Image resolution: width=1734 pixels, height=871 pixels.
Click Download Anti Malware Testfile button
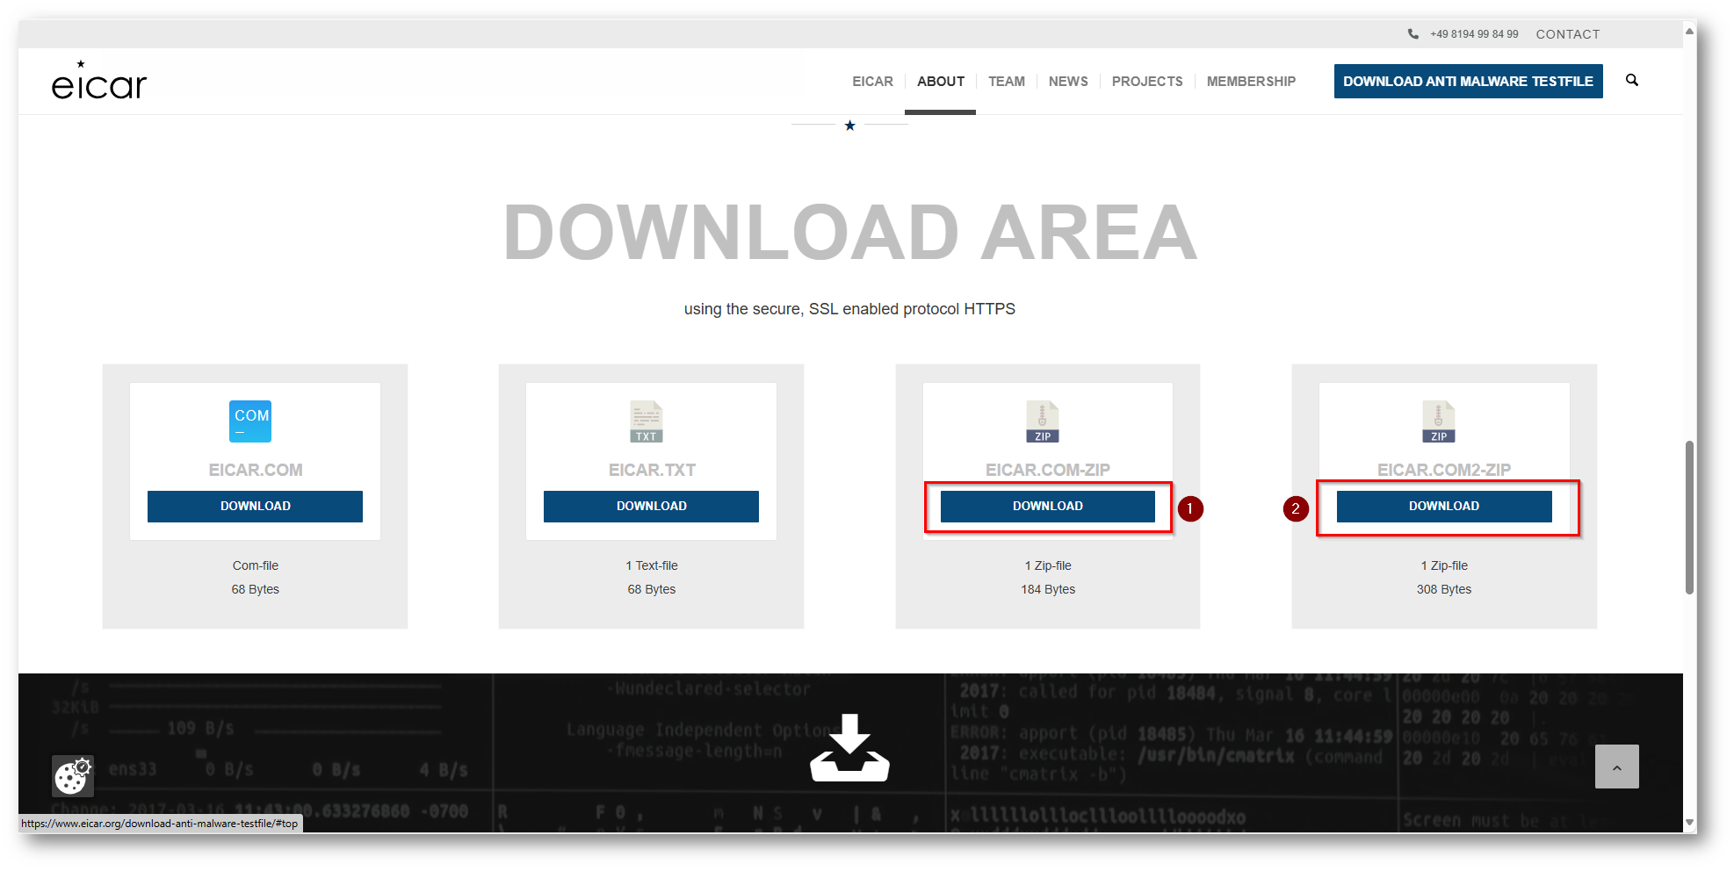tap(1468, 81)
